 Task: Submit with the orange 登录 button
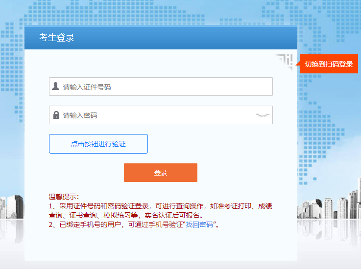coord(160,173)
